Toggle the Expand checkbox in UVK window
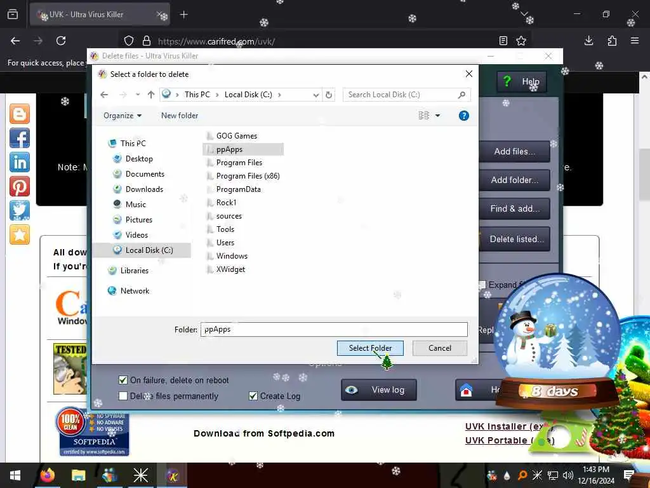 click(482, 285)
